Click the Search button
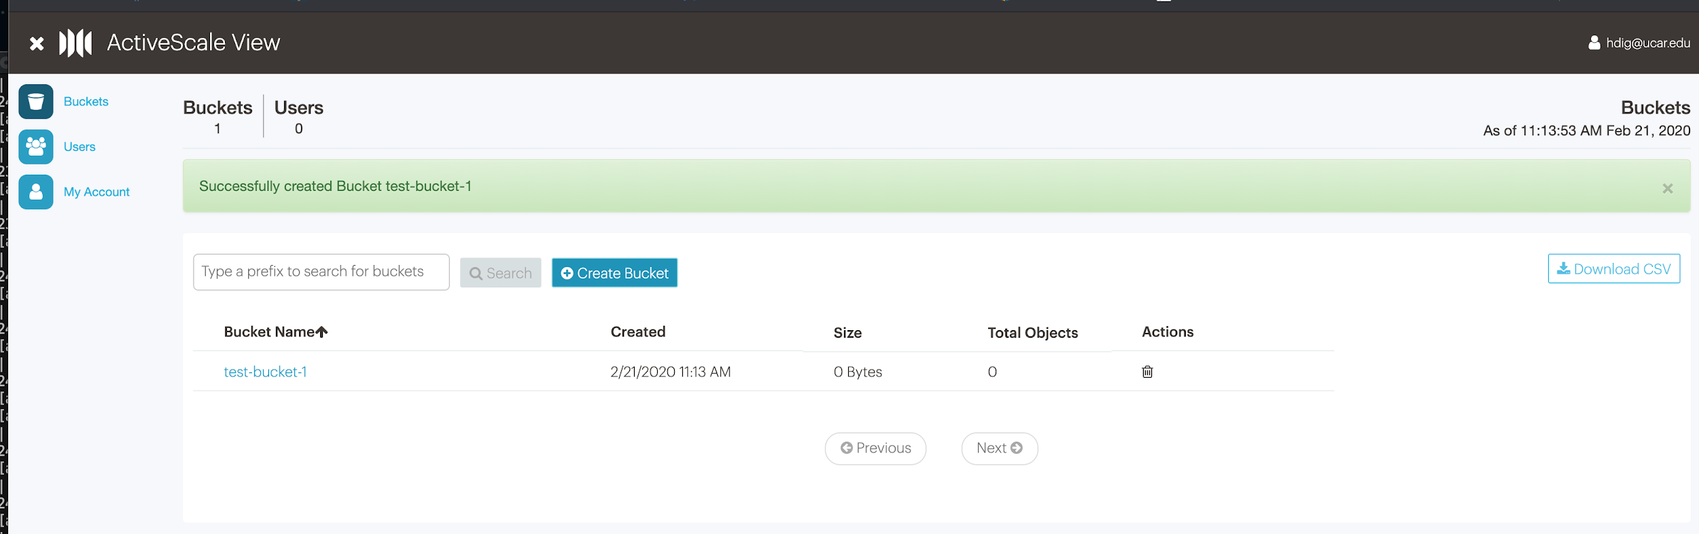 click(x=500, y=272)
